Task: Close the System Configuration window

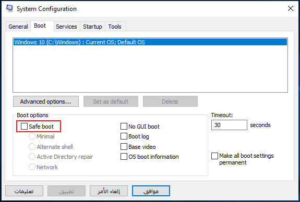Action: (291, 8)
